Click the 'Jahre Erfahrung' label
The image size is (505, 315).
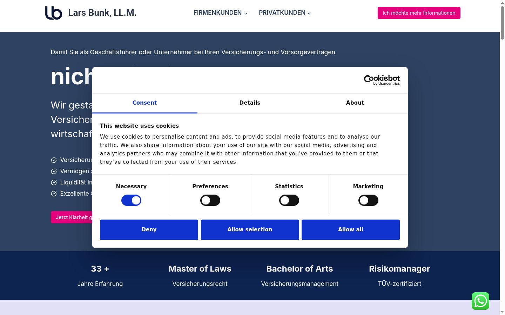(x=100, y=284)
